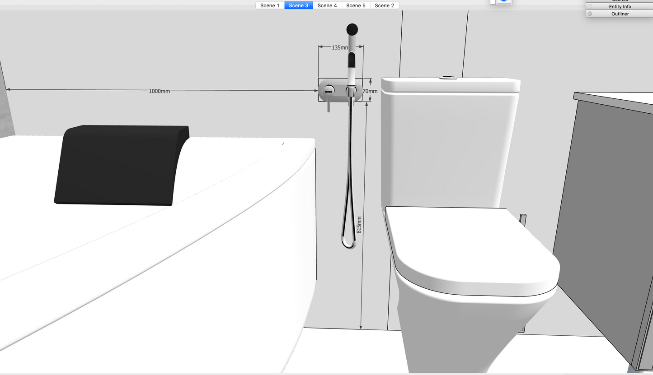Click the closed toilet seat lid

click(x=472, y=251)
